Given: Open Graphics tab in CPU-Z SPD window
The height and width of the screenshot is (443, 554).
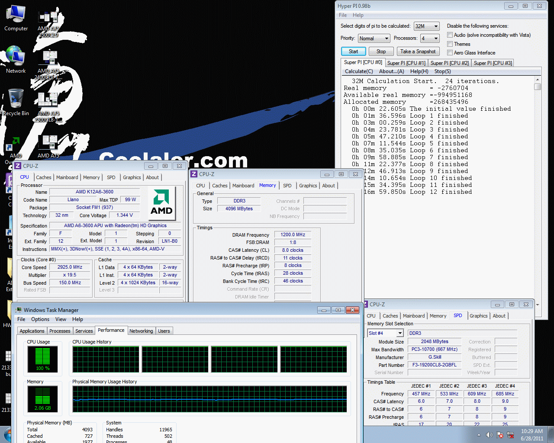Looking at the screenshot, I should pos(479,316).
